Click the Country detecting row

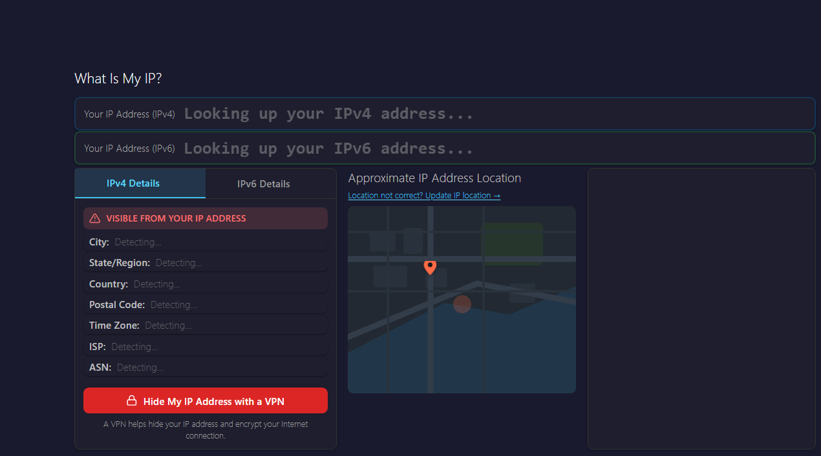tap(206, 284)
